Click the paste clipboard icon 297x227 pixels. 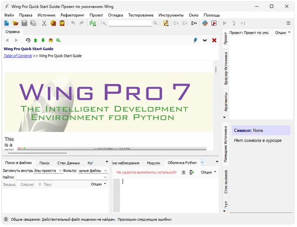[x=62, y=23]
